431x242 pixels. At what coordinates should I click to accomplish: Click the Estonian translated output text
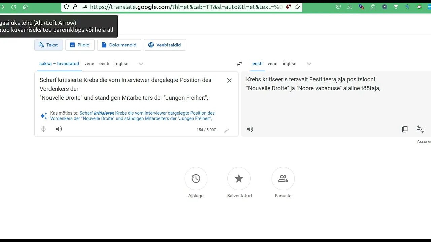[313, 84]
